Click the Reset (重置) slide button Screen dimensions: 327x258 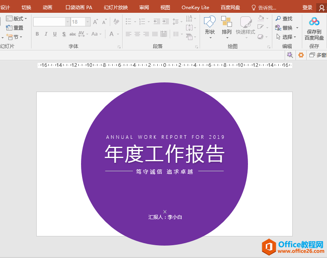click(x=14, y=28)
